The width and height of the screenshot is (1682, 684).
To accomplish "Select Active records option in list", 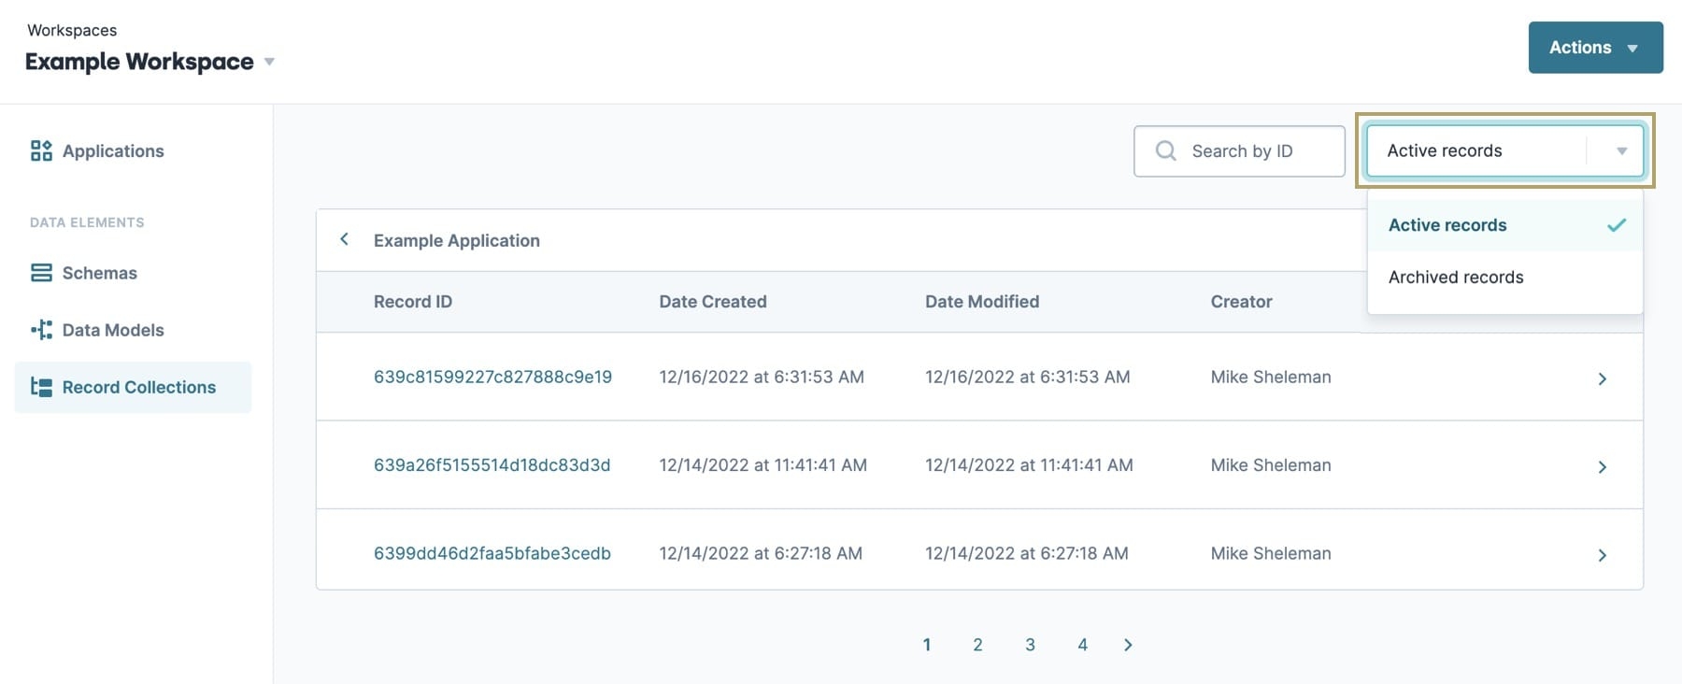I will point(1504,225).
